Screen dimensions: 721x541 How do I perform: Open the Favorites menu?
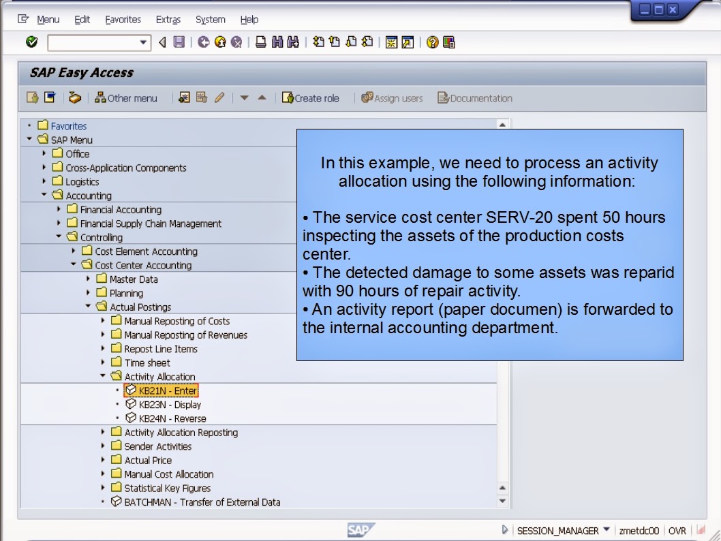coord(123,19)
